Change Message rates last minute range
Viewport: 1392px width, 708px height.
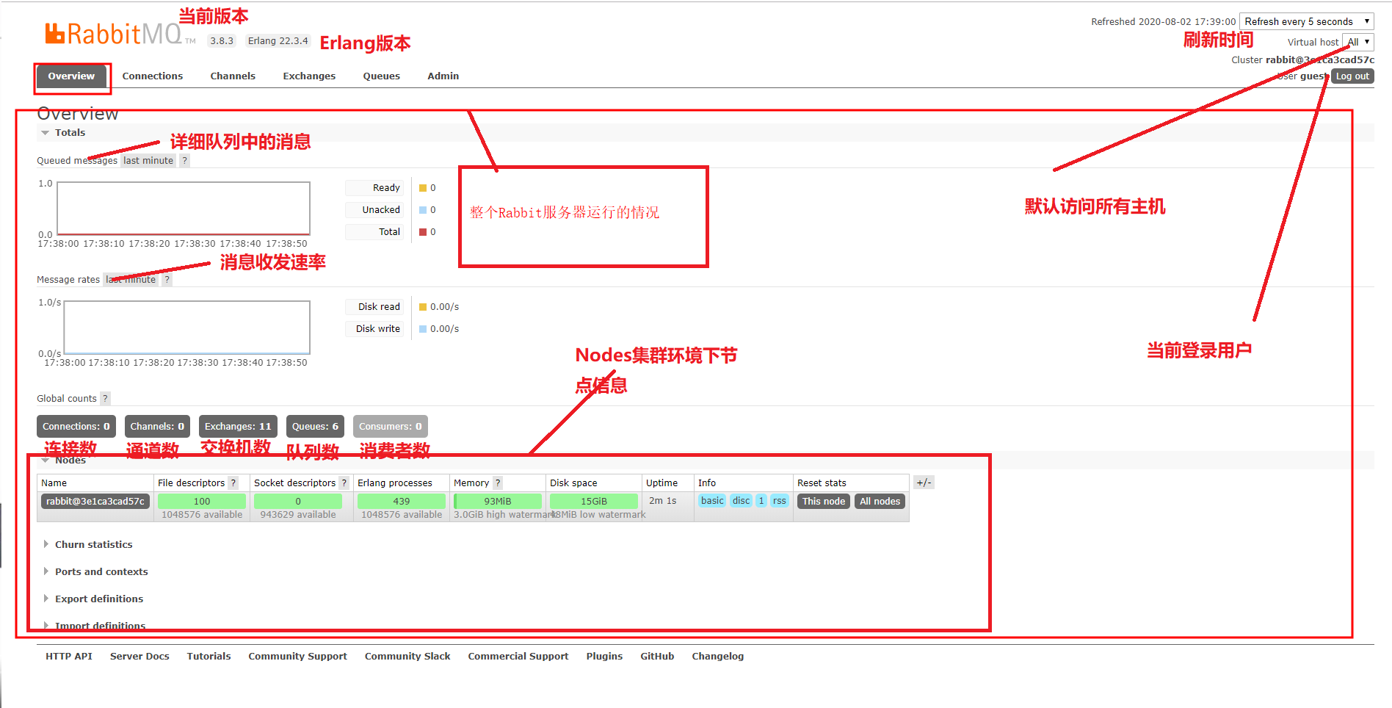(131, 279)
